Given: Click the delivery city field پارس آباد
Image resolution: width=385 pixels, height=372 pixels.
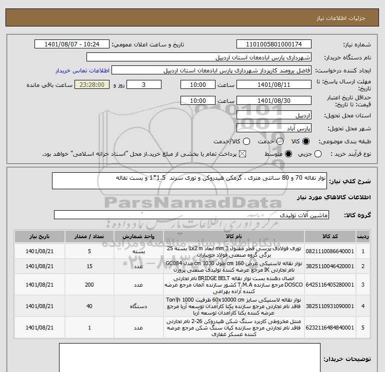Looking at the screenshot, I should tap(274, 128).
